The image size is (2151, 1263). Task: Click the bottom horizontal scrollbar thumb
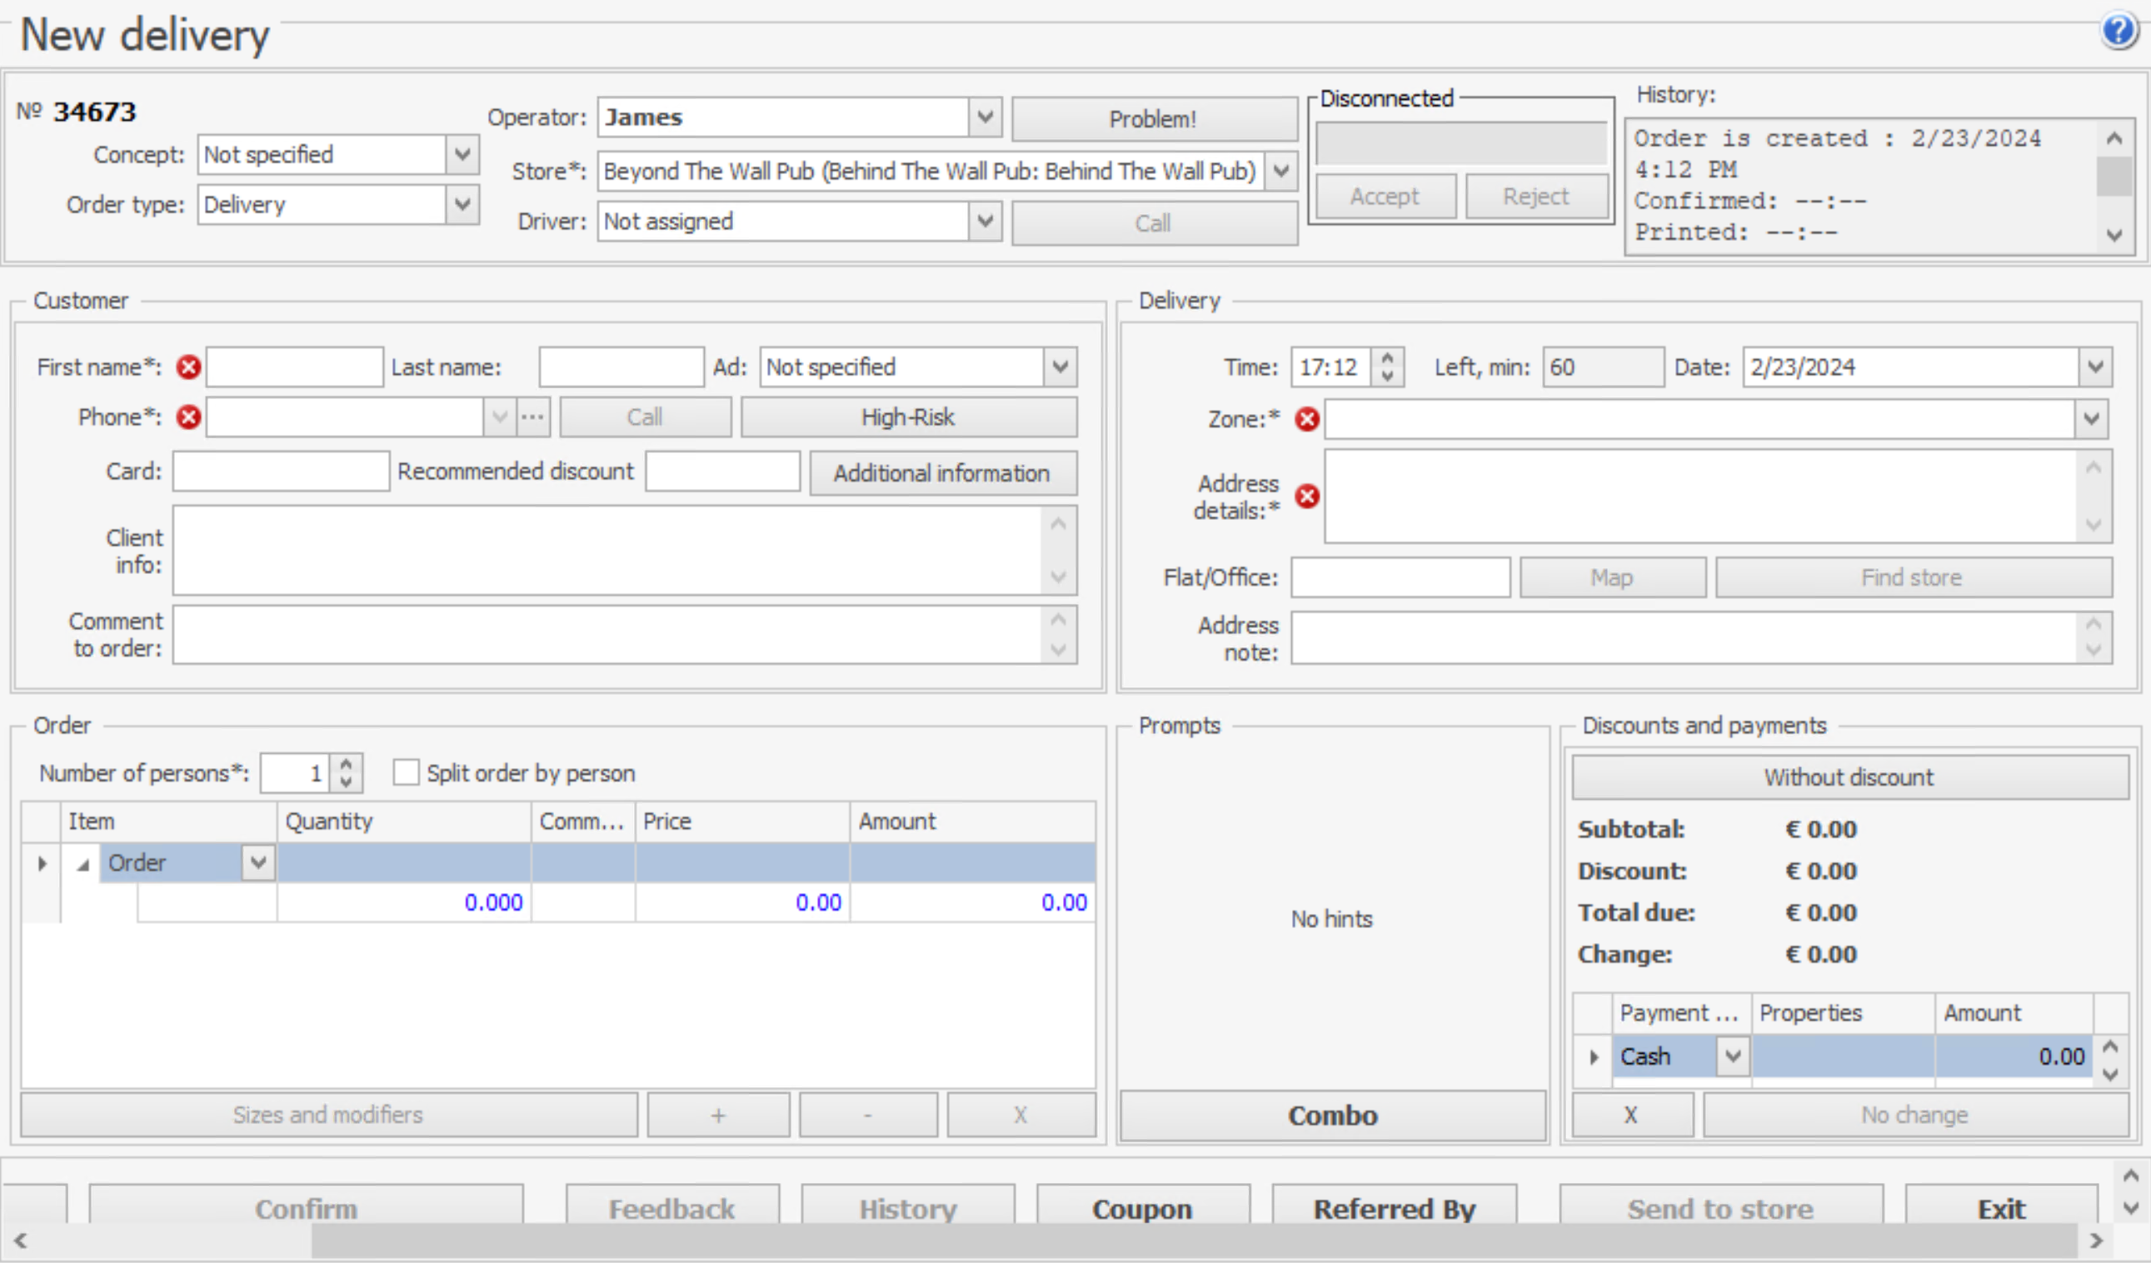(x=1193, y=1240)
